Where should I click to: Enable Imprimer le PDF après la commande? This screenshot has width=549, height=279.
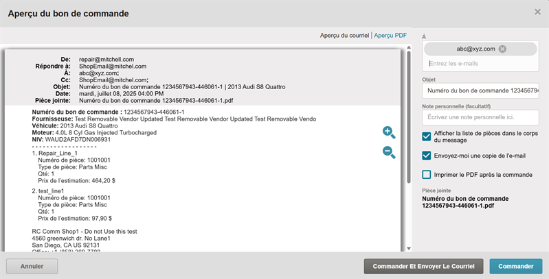point(427,175)
